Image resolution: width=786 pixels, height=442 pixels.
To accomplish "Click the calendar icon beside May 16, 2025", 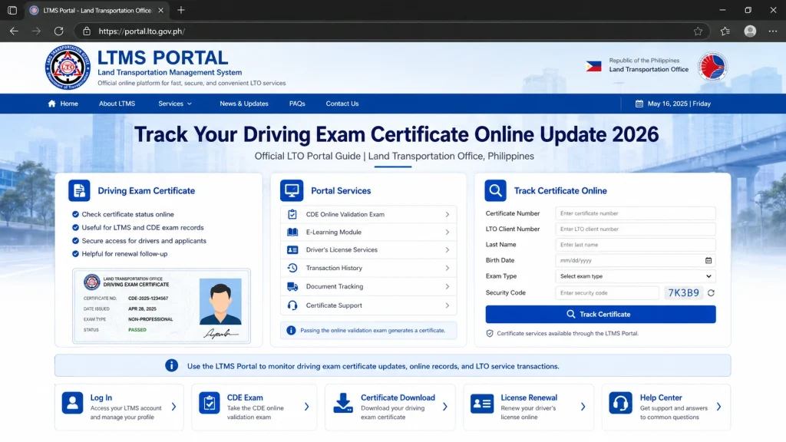I will (x=639, y=104).
